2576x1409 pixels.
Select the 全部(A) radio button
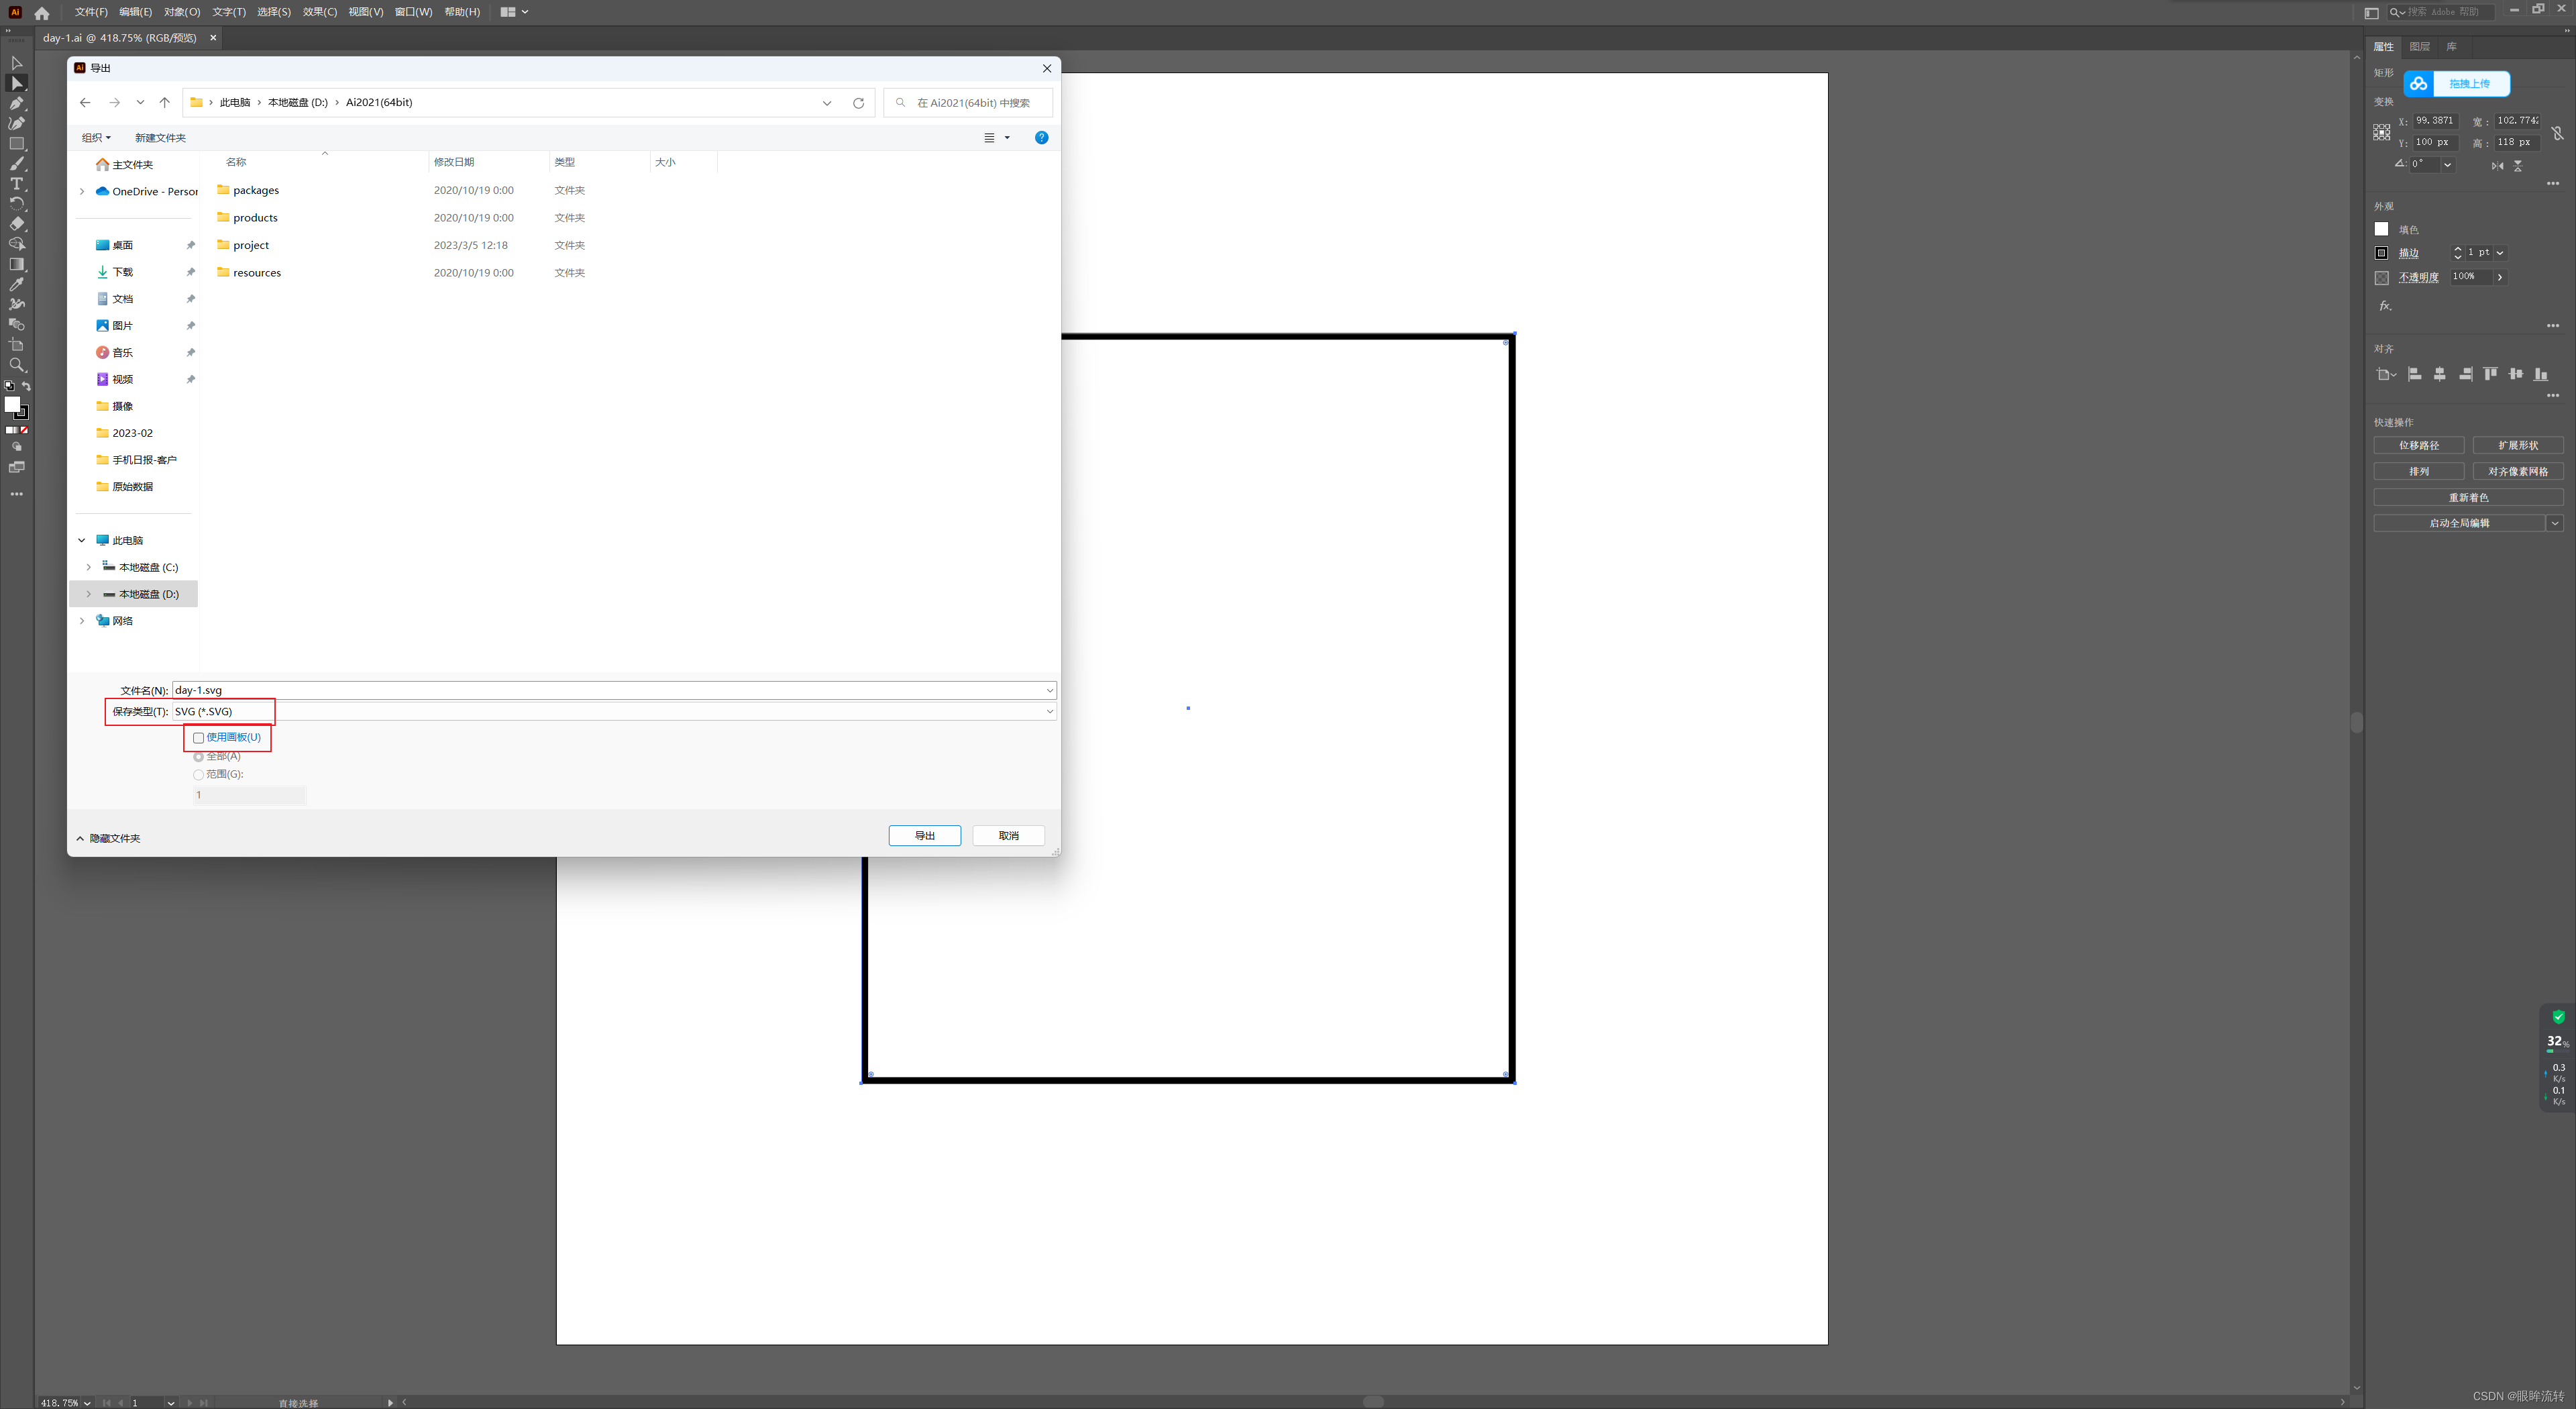pos(198,757)
